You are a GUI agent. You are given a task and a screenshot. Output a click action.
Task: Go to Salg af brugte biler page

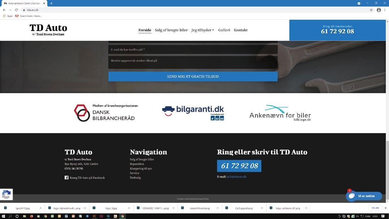tap(171, 30)
